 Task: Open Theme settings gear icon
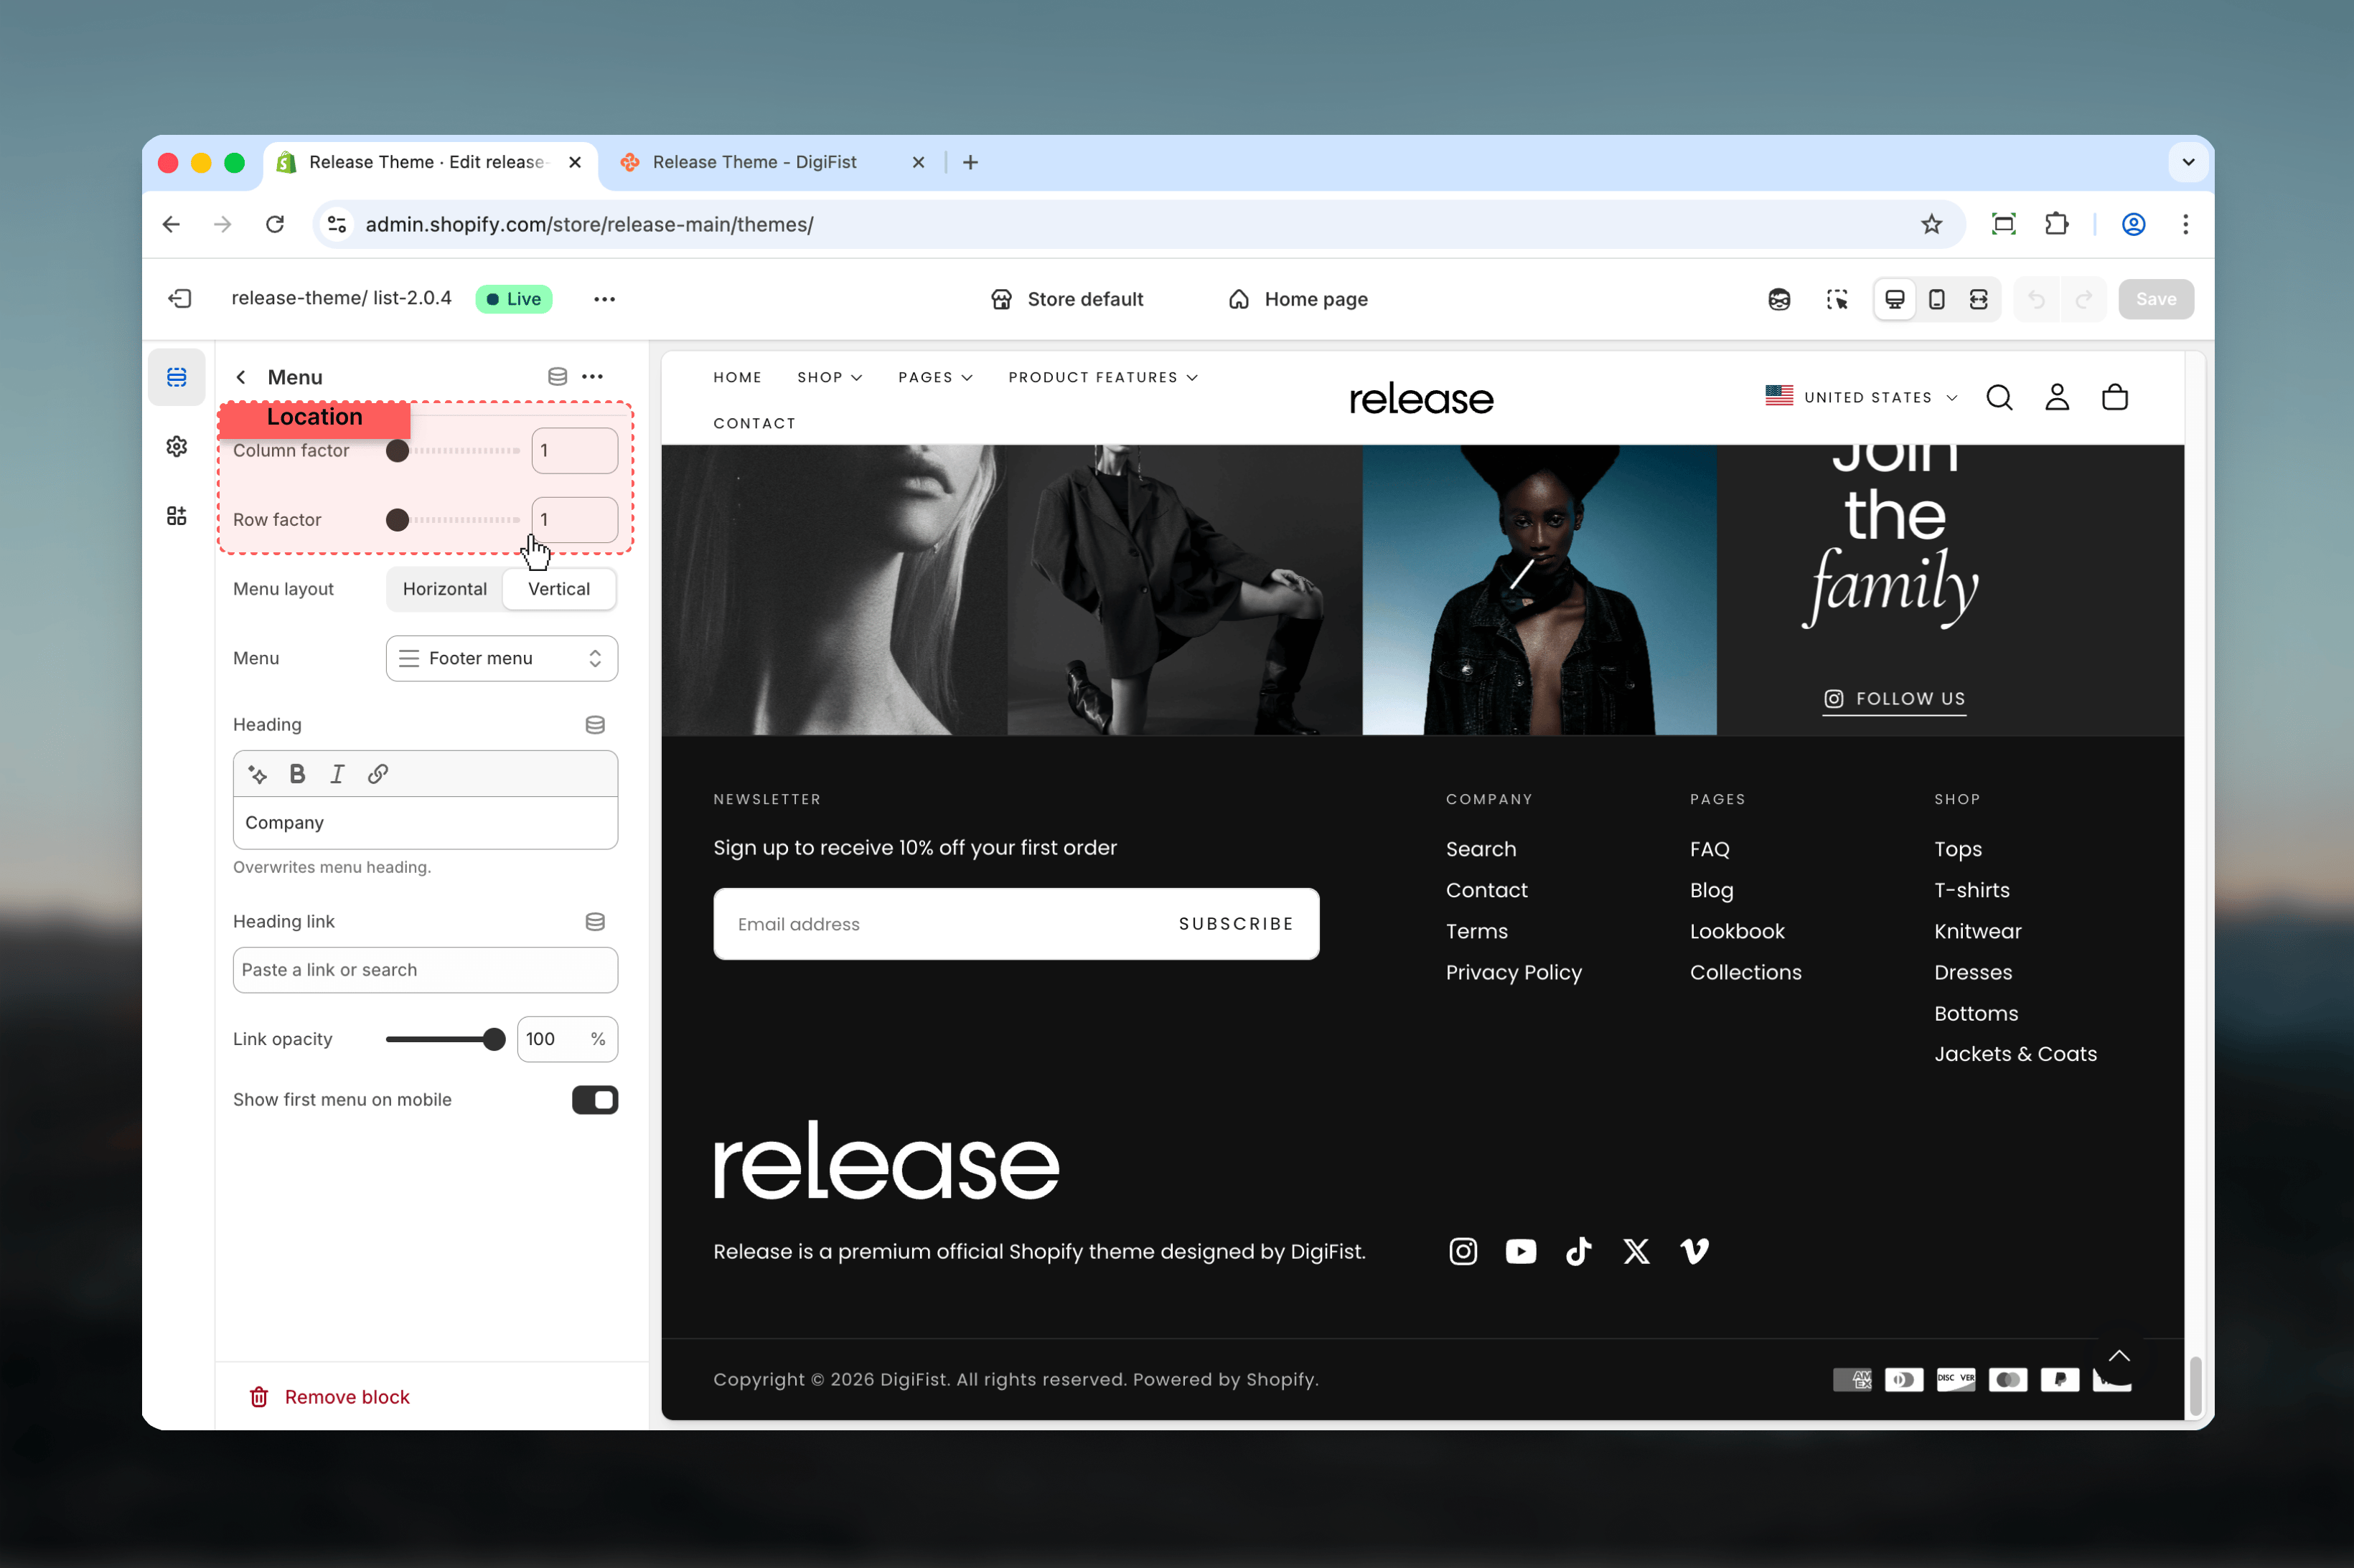(177, 446)
